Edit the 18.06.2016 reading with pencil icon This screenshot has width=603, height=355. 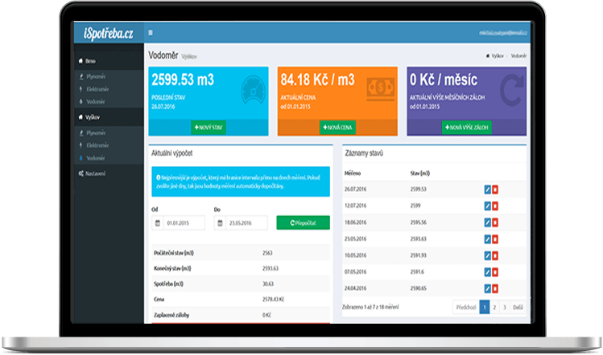[487, 222]
